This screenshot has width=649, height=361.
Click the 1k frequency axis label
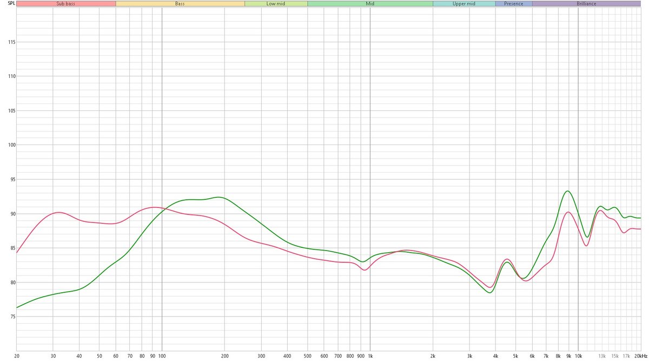(x=370, y=356)
